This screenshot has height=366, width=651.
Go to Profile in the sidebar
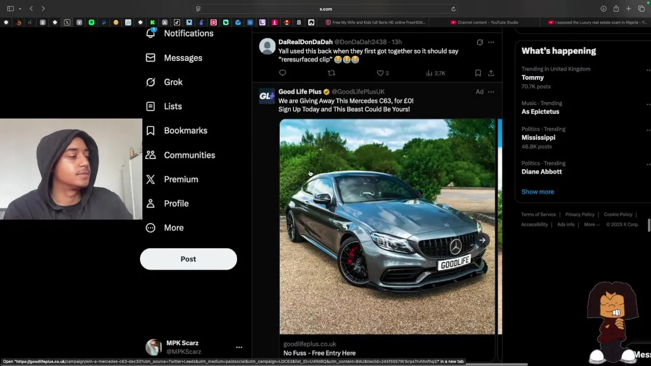click(167, 203)
